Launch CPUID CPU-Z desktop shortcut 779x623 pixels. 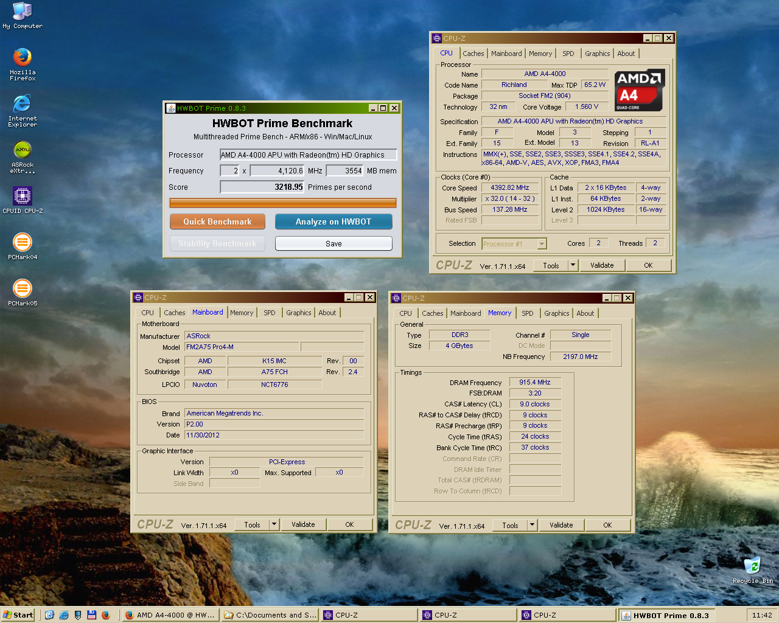(x=23, y=200)
